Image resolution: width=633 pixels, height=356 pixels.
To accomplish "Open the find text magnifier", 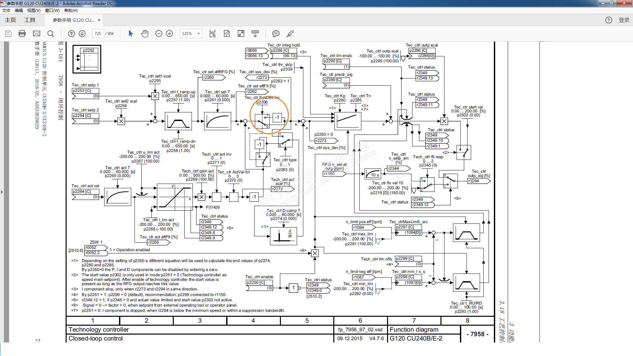I will click(50, 34).
